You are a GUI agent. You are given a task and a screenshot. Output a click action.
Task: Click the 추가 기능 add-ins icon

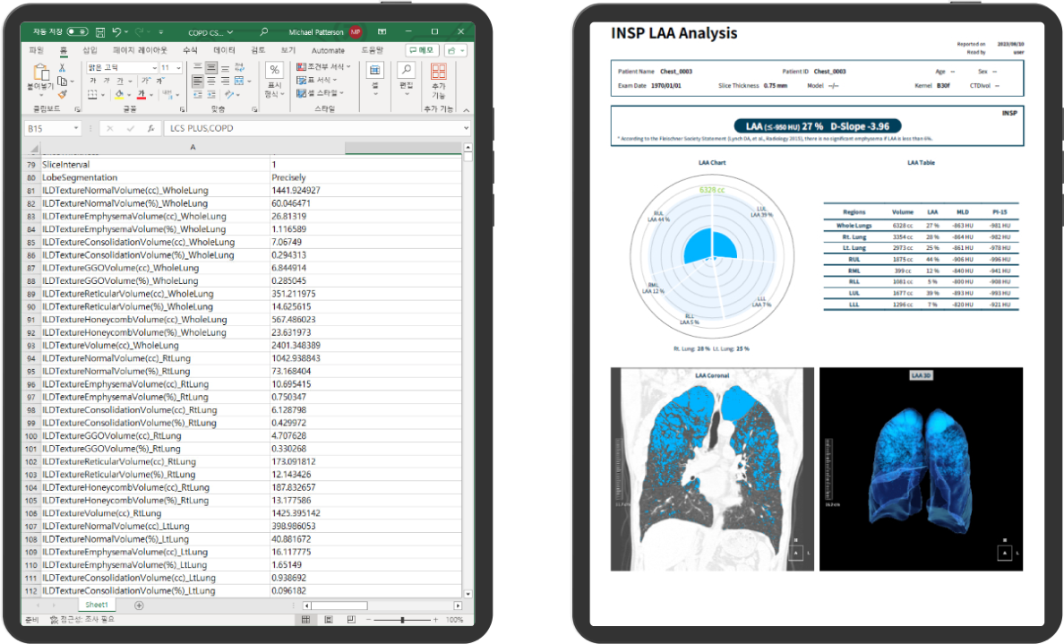point(439,72)
